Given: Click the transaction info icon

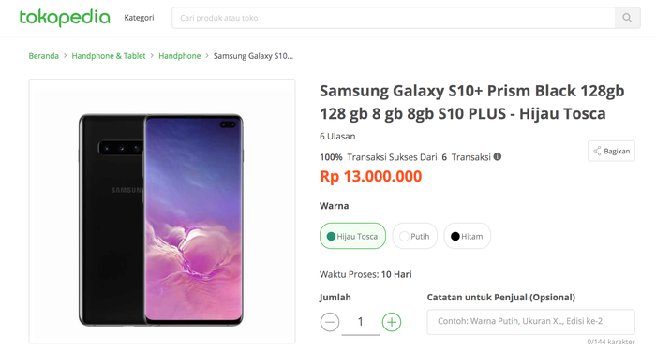Looking at the screenshot, I should pyautogui.click(x=497, y=156).
